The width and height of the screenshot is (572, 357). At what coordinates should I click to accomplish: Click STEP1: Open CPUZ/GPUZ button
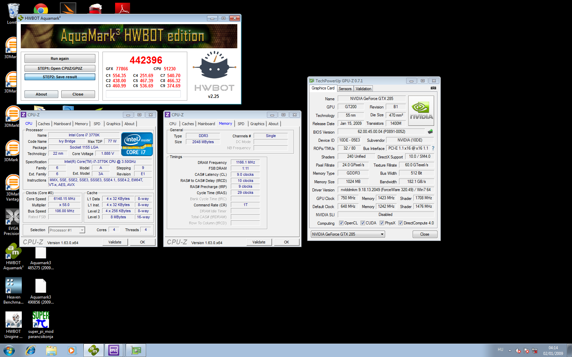pos(60,68)
